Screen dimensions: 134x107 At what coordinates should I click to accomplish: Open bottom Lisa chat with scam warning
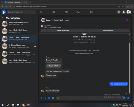[x=19, y=61]
